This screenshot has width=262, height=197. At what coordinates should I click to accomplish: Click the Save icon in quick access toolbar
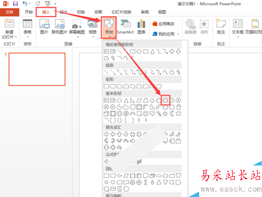click(x=15, y=4)
